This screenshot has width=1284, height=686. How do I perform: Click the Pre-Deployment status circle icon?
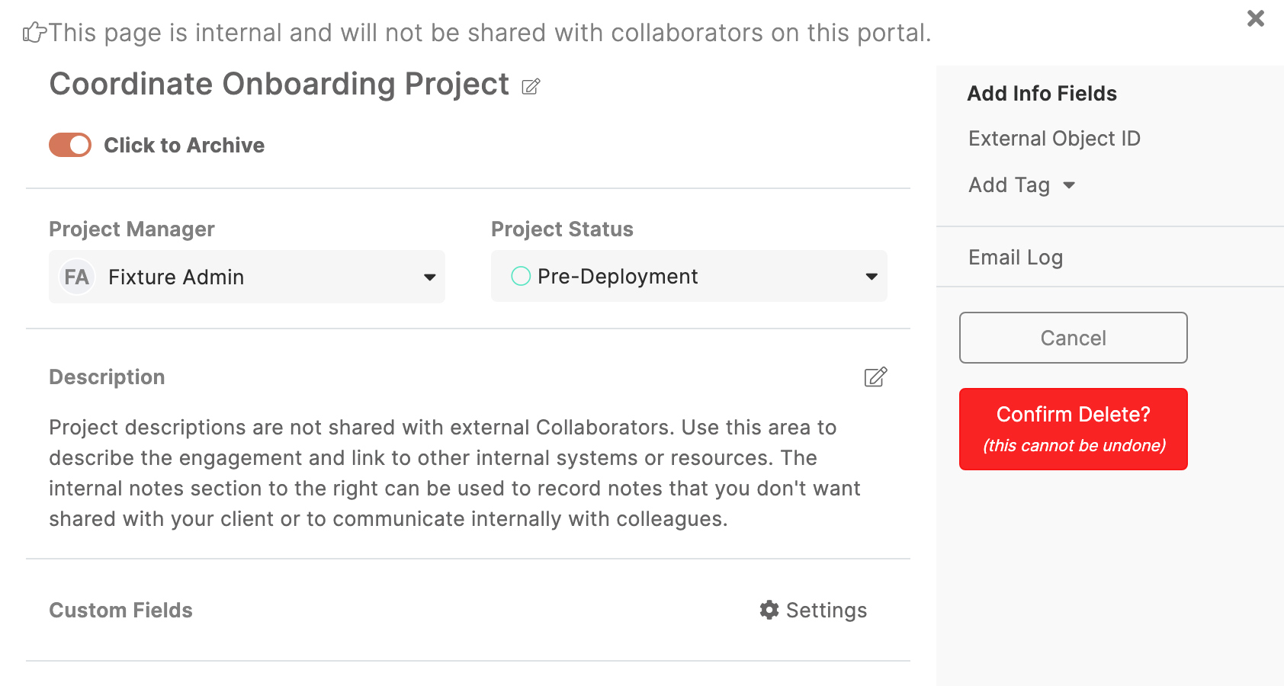(521, 276)
